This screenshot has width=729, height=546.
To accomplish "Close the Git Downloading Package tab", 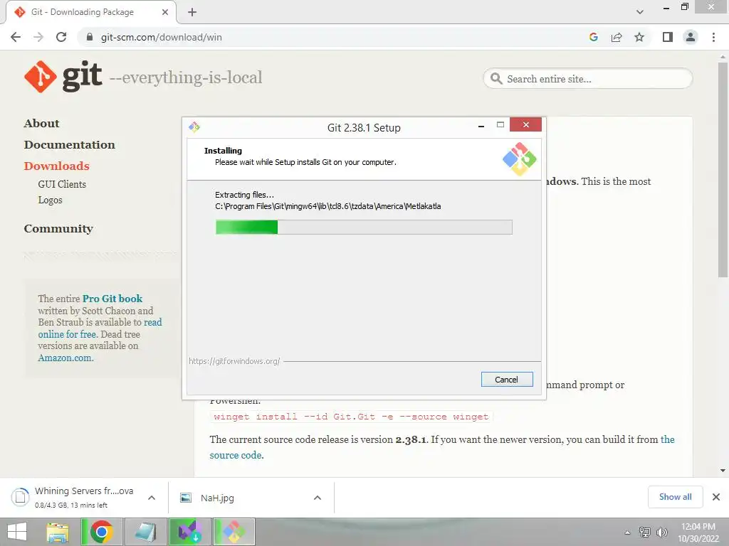I will (x=165, y=12).
